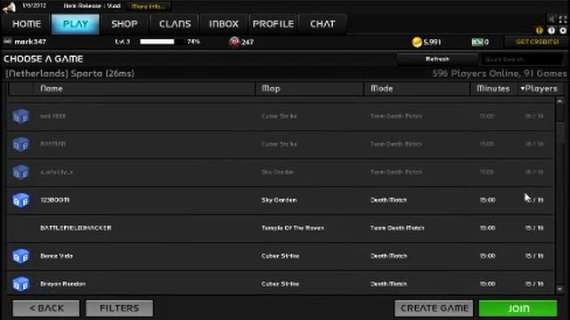Select the Bence Vida game name
Viewport: 570px width, 320px height.
56,256
